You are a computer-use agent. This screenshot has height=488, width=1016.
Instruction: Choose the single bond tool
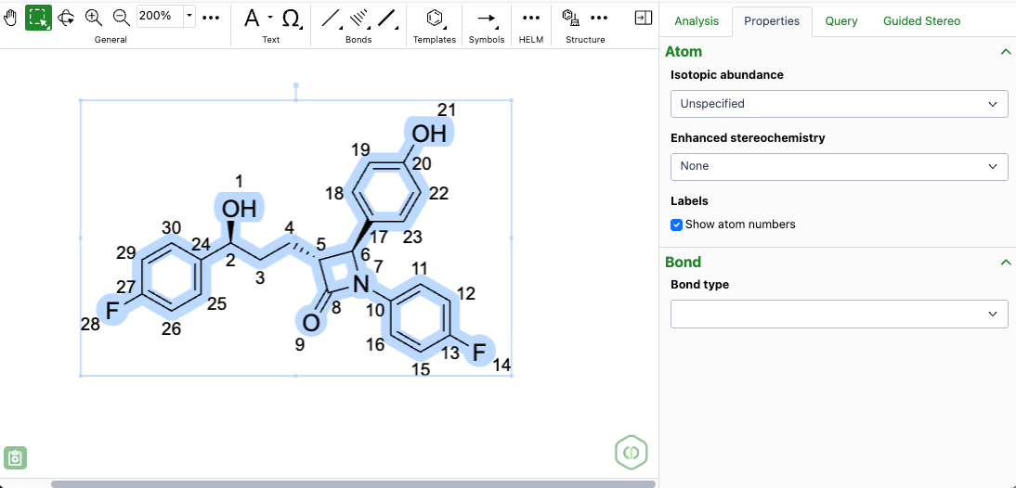331,18
